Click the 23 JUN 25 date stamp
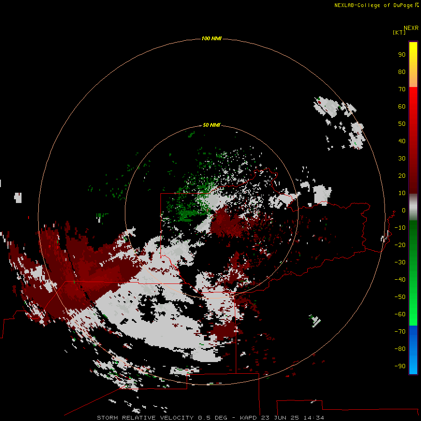 pos(280,418)
